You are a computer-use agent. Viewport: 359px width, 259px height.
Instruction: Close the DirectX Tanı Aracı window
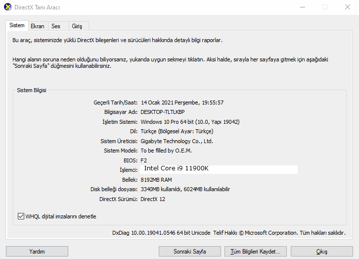tap(347, 7)
